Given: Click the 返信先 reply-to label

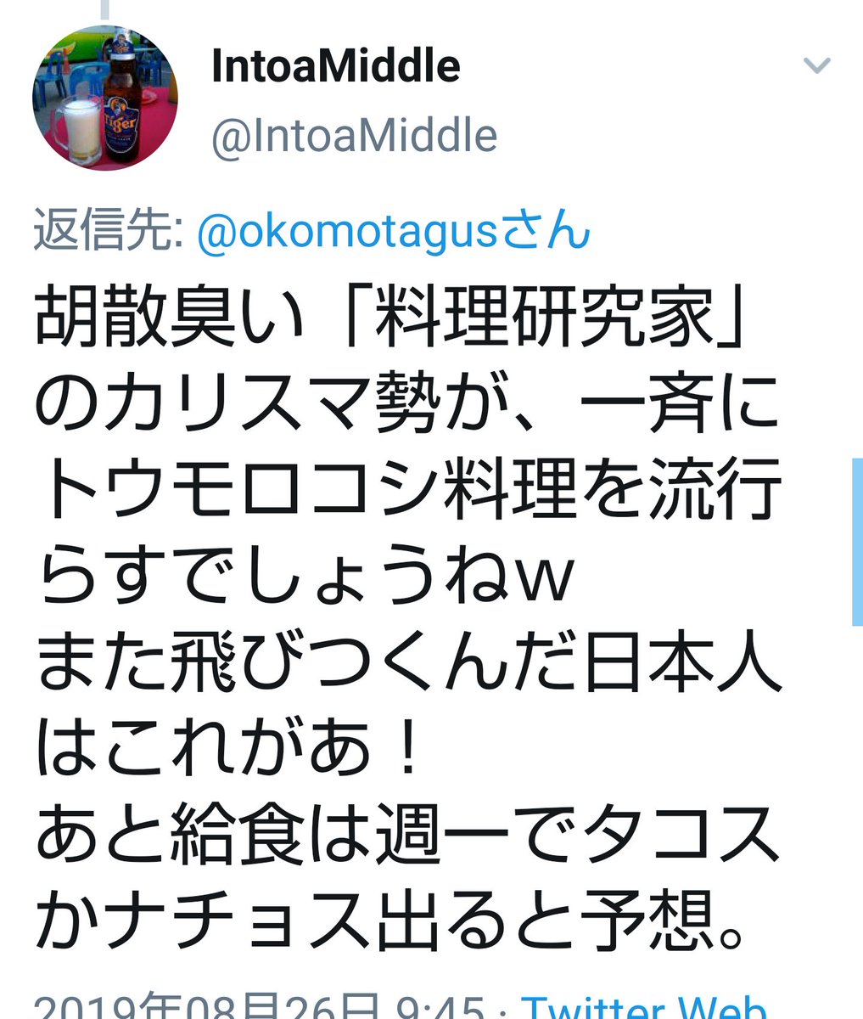Looking at the screenshot, I should coord(109,230).
